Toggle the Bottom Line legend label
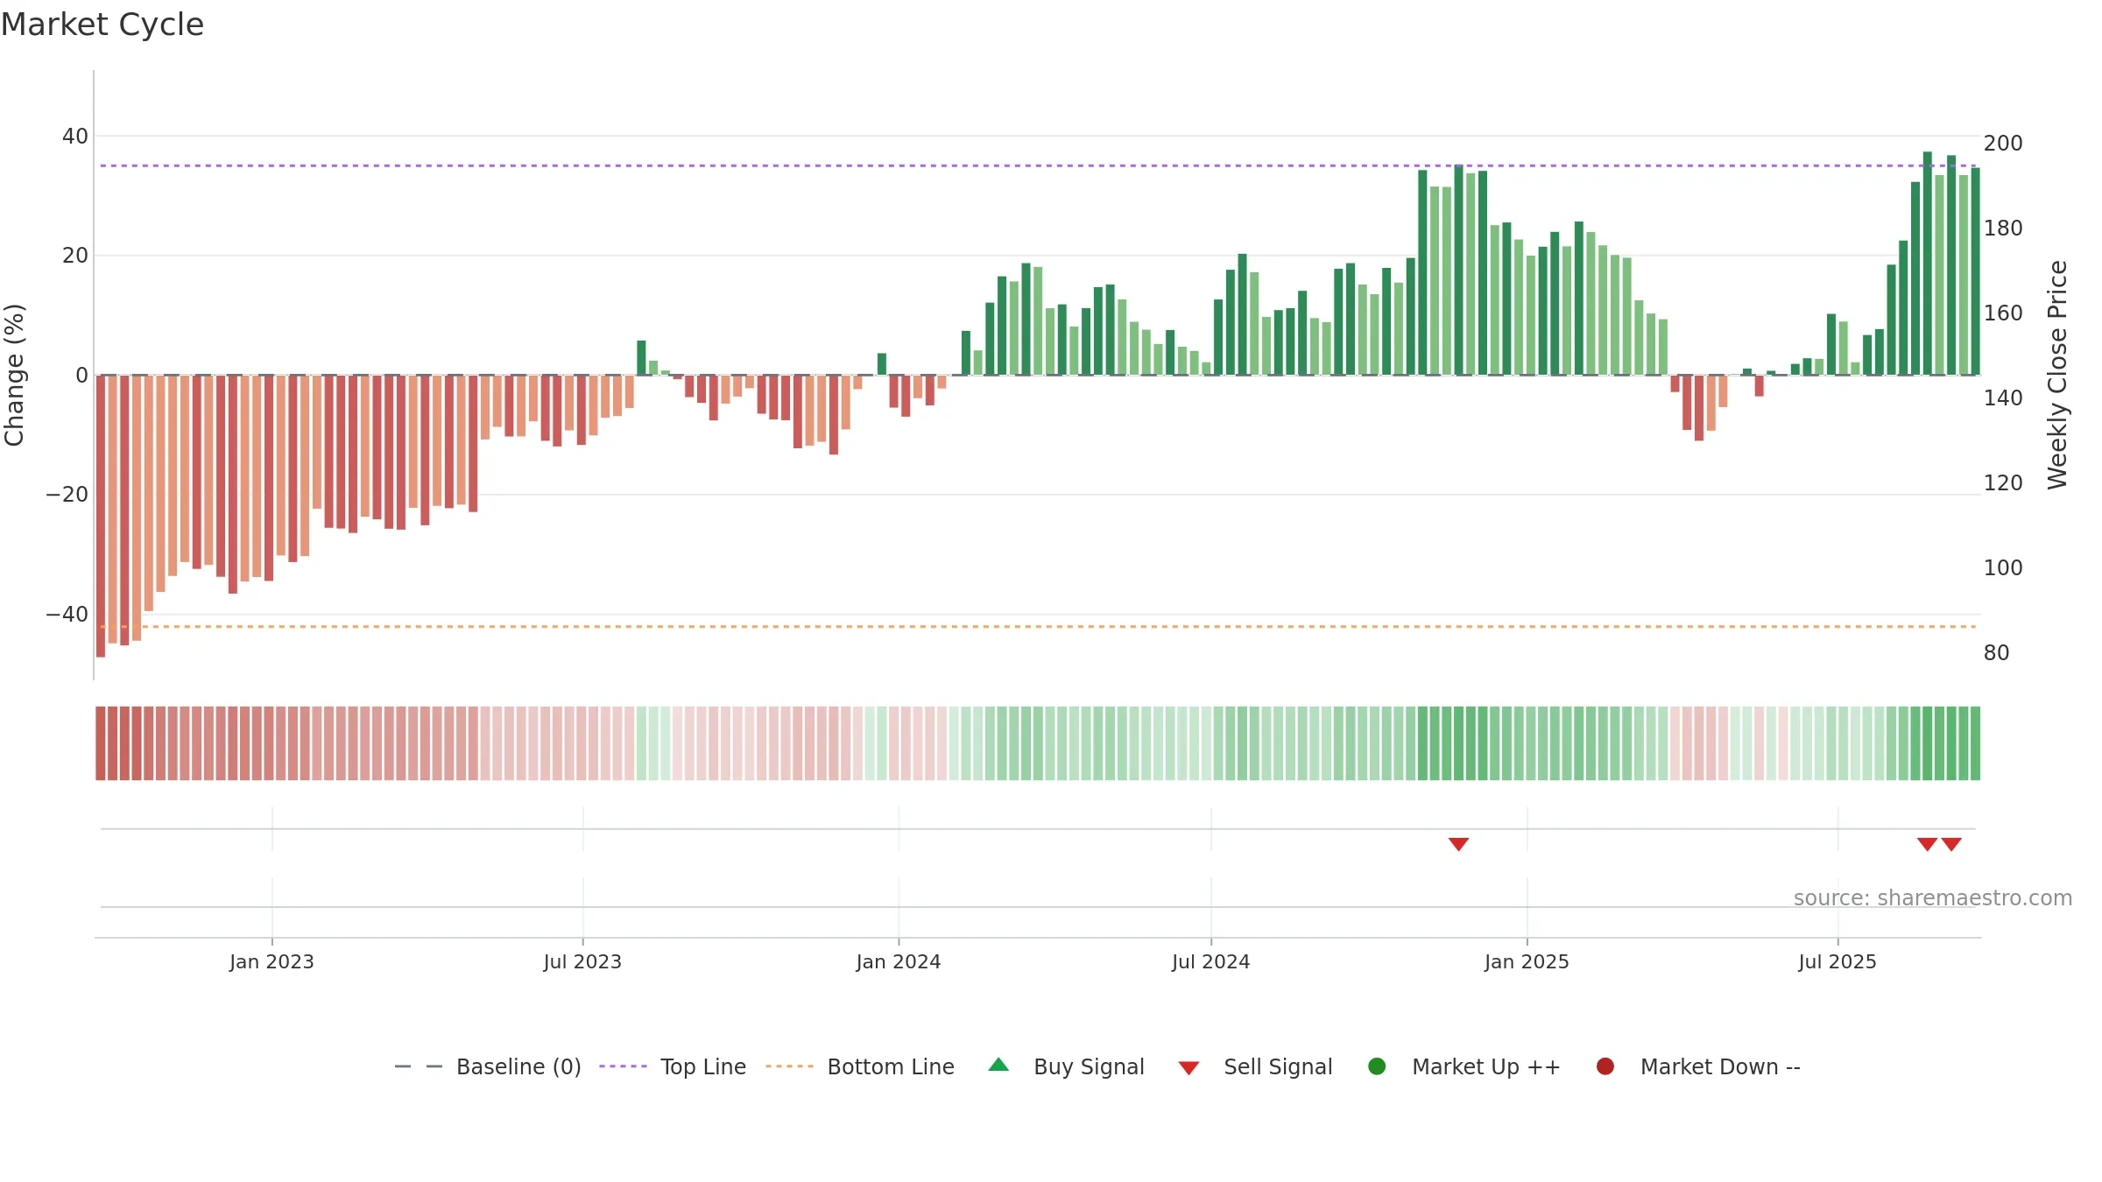Screen dimensions: 2102x1182 891,1066
